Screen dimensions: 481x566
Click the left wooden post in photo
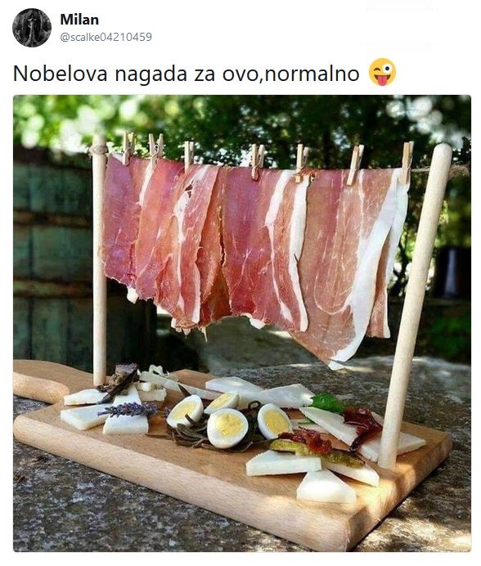(99, 260)
